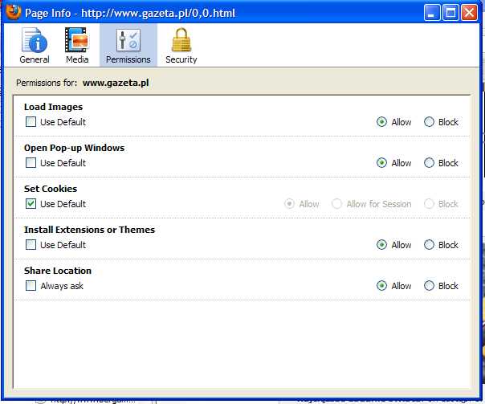The width and height of the screenshot is (485, 404).
Task: Check Always ask for Share Location
Action: pos(31,285)
